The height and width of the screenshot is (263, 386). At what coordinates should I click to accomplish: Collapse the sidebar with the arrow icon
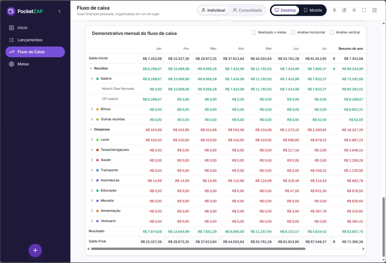[x=60, y=11]
